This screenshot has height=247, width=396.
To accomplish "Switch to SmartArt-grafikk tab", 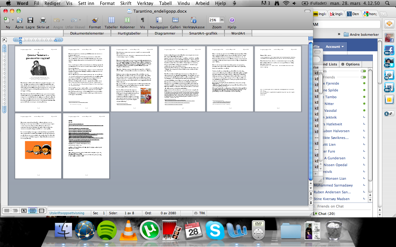I will coord(203,33).
